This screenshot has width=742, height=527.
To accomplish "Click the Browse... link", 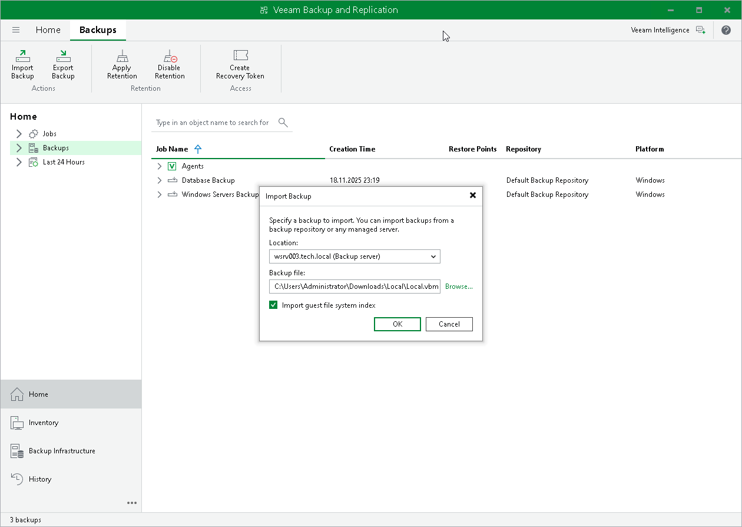I will 459,286.
